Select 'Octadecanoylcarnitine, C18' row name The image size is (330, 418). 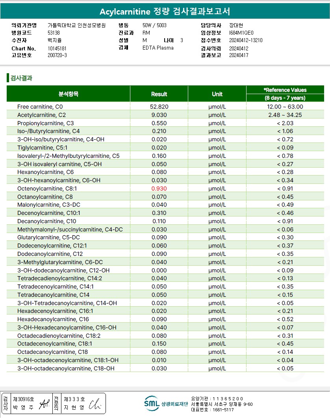coord(52,352)
